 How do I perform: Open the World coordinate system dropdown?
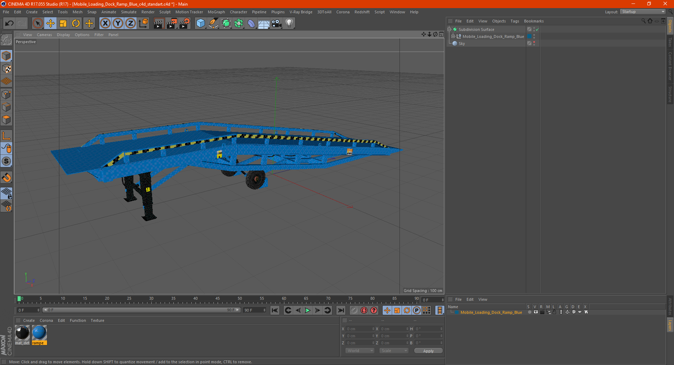[360, 351]
